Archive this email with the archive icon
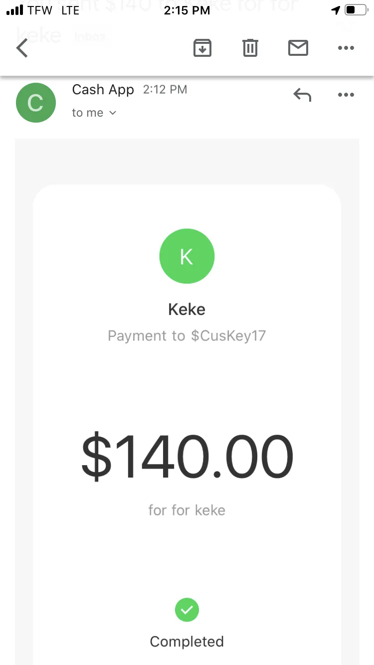 [x=202, y=48]
